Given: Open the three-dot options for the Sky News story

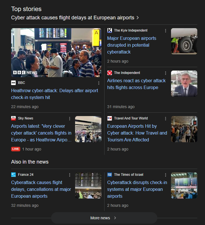Looking at the screenshot, I should pos(70,119).
